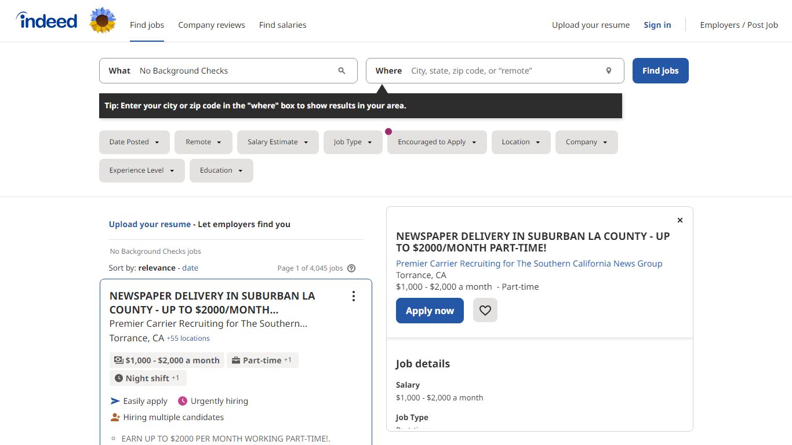Open the Encouraged to Apply filter
Screen dimensions: 792x445
coord(437,142)
